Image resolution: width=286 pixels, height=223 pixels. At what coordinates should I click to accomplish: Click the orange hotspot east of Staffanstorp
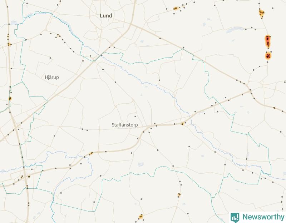pyautogui.click(x=182, y=124)
